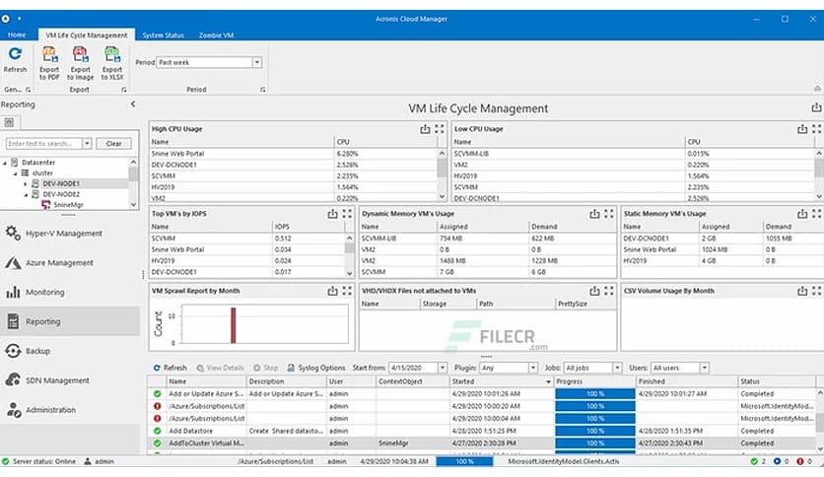The width and height of the screenshot is (824, 477).
Task: Expand the DEV-NODE1 tree node
Action: [25, 184]
